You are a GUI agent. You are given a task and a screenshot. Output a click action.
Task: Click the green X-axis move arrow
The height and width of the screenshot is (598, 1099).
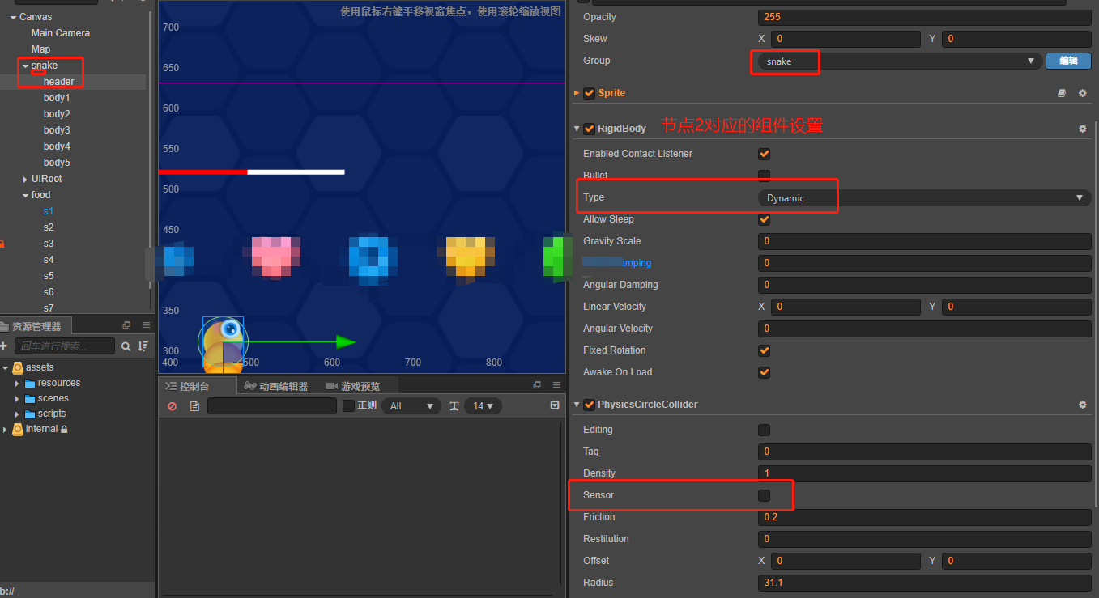point(346,342)
